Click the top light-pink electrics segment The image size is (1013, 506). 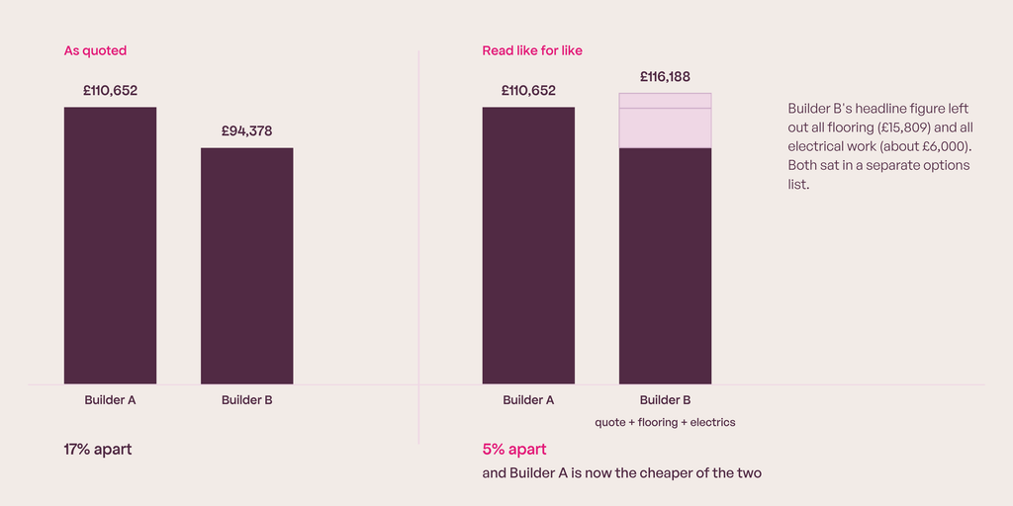click(x=666, y=101)
